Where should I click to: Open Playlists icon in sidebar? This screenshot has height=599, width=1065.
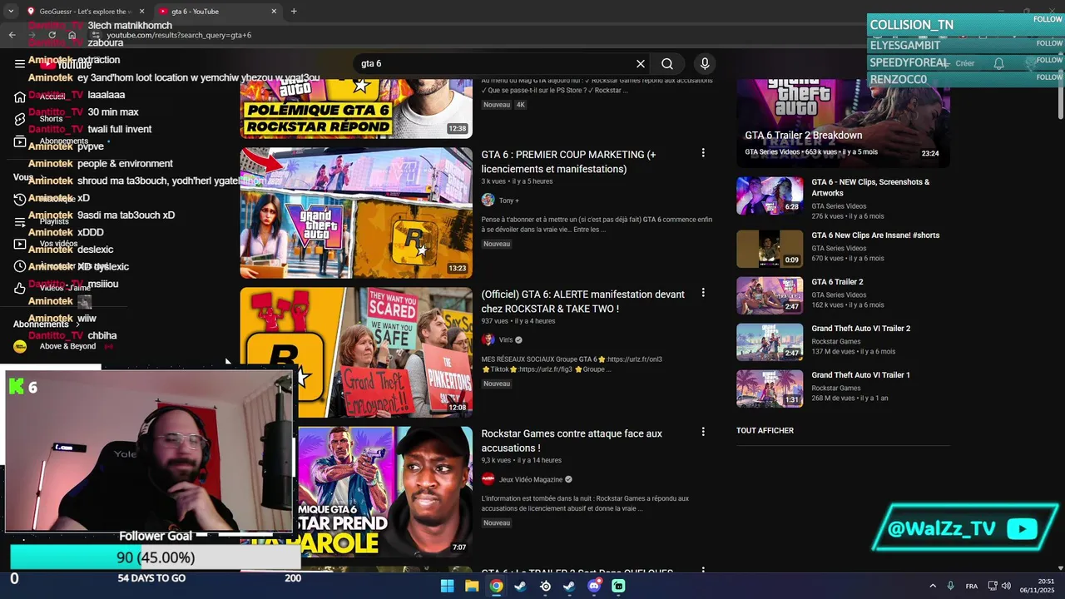click(x=20, y=221)
